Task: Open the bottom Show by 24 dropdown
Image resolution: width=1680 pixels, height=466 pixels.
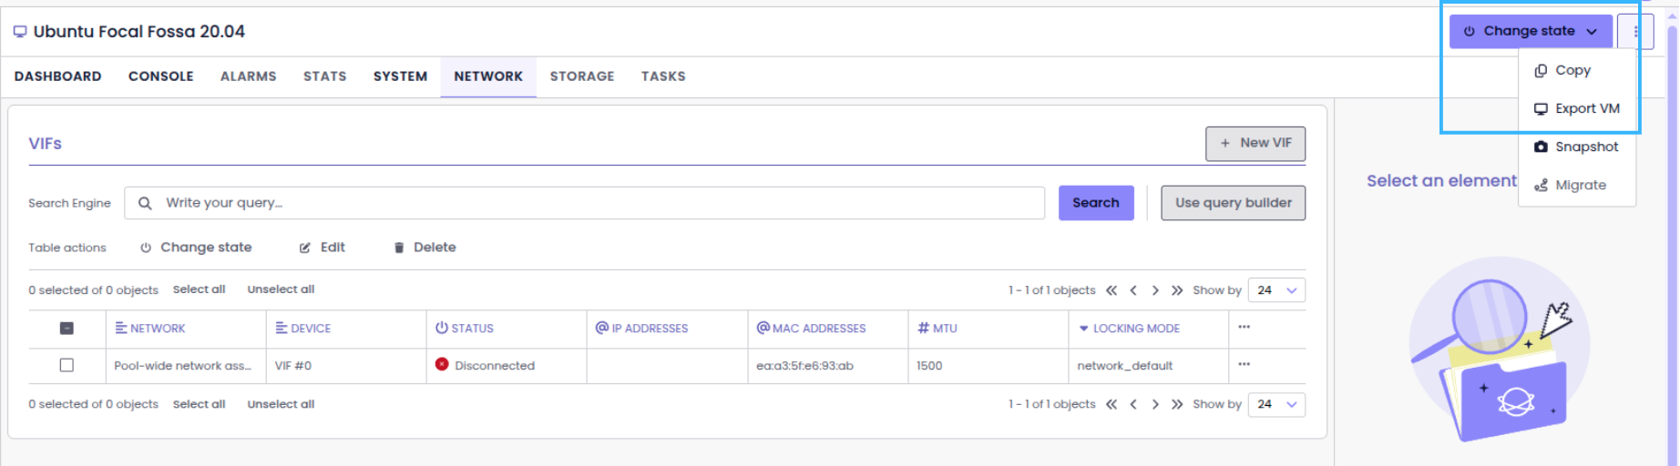Action: [1275, 404]
